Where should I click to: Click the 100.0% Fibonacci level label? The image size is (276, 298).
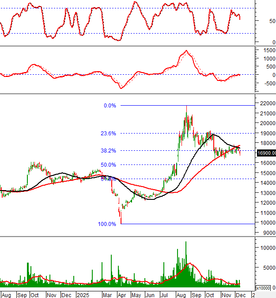click(107, 224)
